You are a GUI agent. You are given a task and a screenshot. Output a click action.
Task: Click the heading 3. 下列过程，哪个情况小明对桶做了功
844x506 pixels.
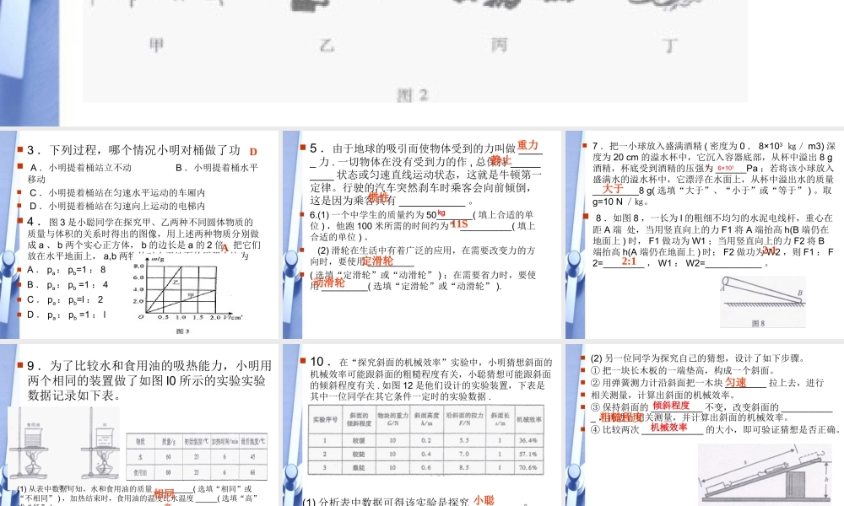(x=133, y=150)
